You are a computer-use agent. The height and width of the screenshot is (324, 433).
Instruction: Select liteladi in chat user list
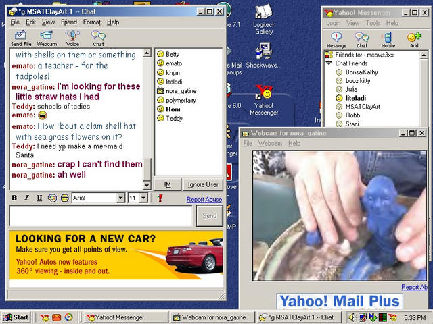[x=174, y=82]
